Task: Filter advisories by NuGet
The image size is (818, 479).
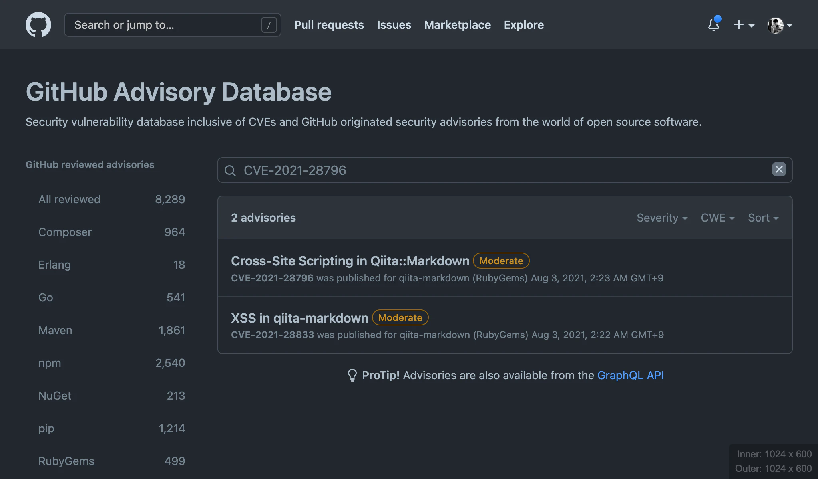Action: [x=111, y=396]
